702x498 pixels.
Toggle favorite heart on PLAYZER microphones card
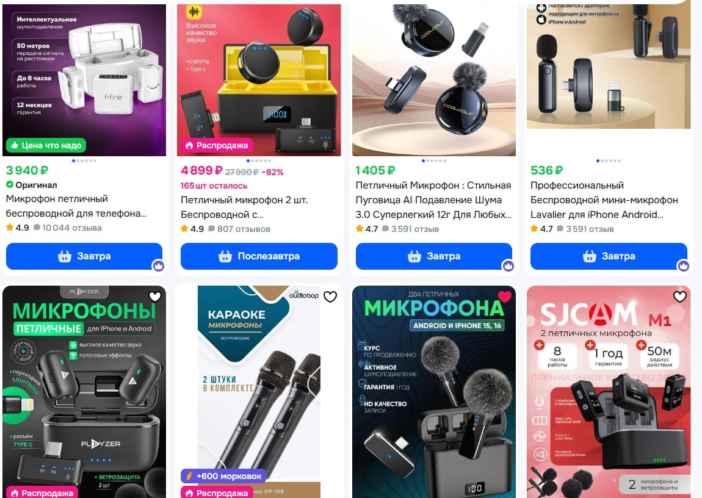[155, 296]
